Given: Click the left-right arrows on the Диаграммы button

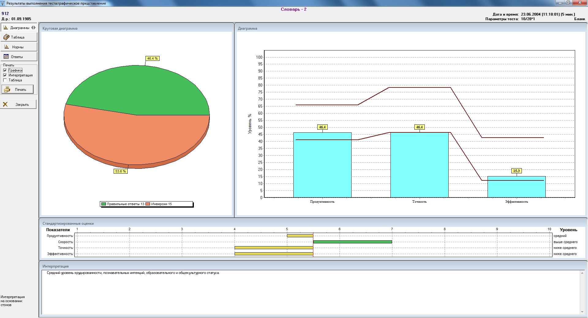Looking at the screenshot, I should tap(33, 28).
